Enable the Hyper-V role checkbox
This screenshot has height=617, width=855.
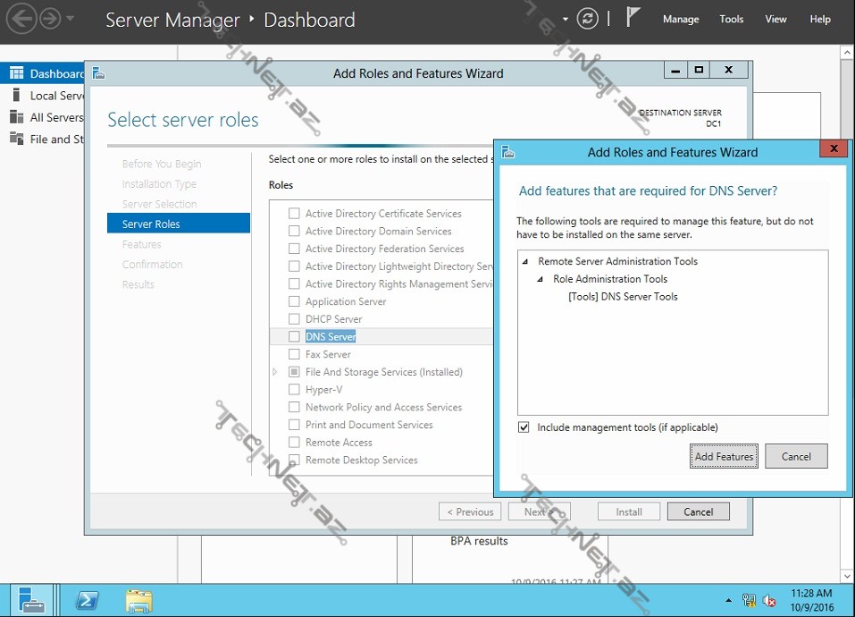tap(294, 390)
